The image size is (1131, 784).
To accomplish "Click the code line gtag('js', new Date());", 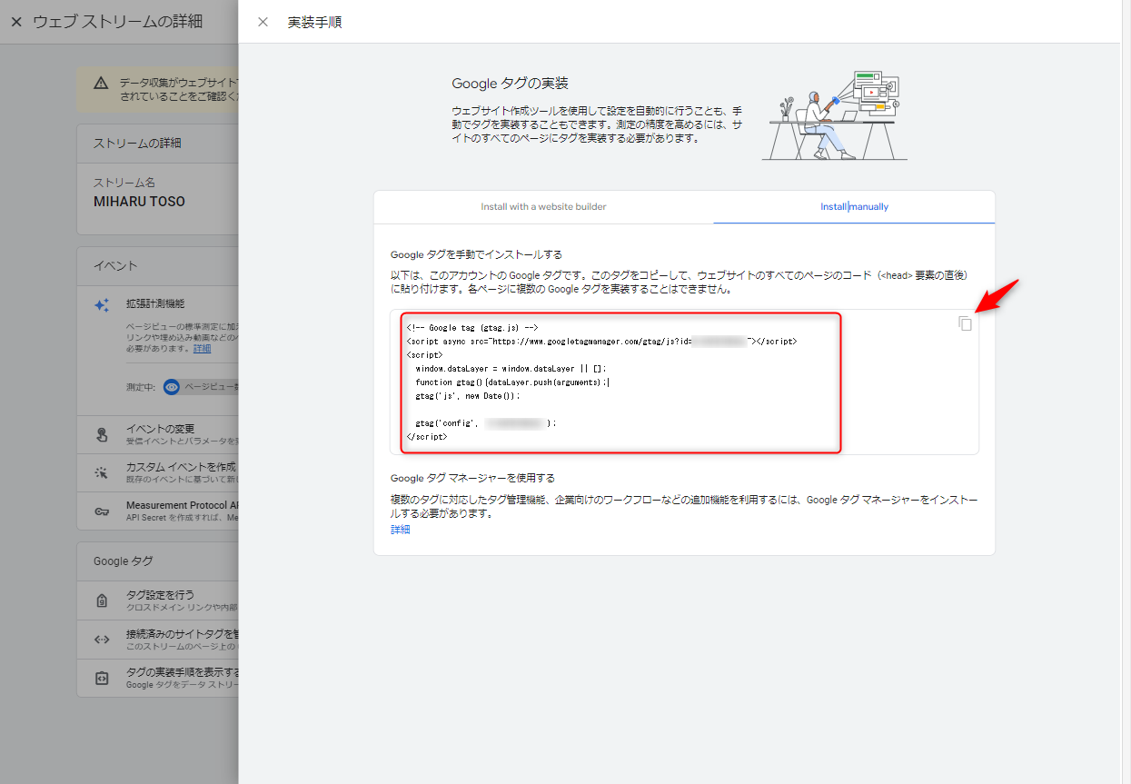I will [468, 396].
